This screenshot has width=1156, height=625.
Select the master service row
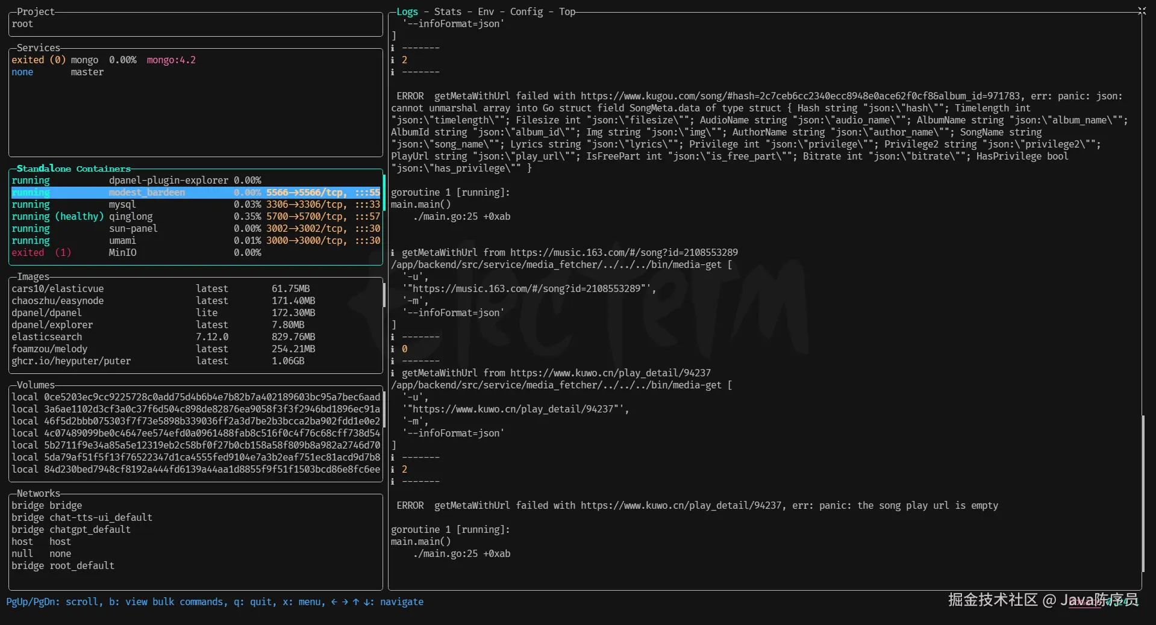click(x=196, y=72)
